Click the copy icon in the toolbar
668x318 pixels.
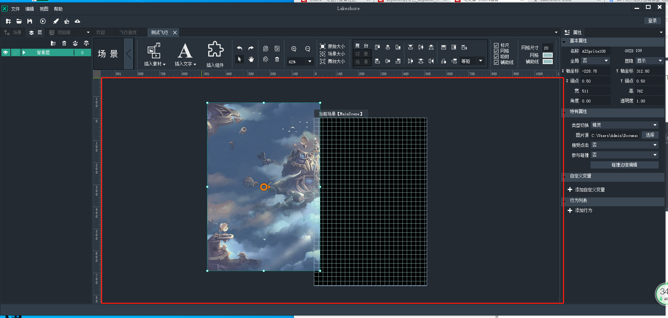pyautogui.click(x=265, y=48)
